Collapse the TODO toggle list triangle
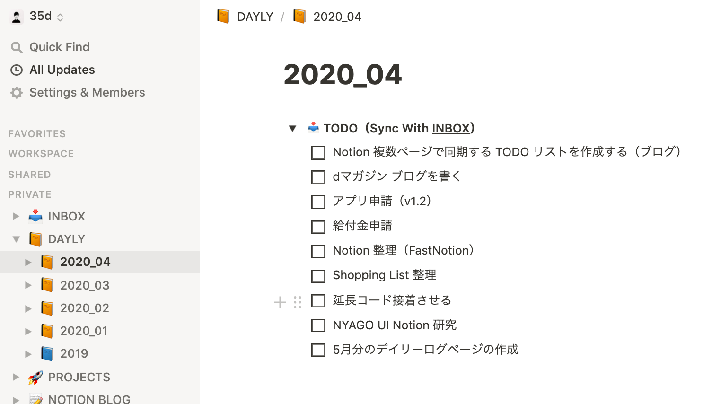This screenshot has width=721, height=404. (292, 128)
